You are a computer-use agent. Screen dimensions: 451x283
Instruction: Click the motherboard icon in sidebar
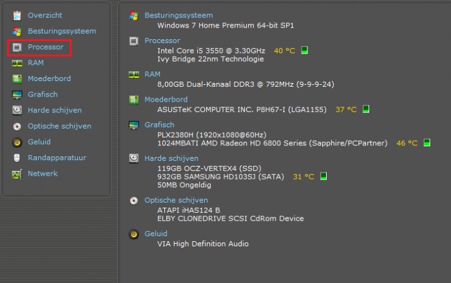[x=17, y=78]
